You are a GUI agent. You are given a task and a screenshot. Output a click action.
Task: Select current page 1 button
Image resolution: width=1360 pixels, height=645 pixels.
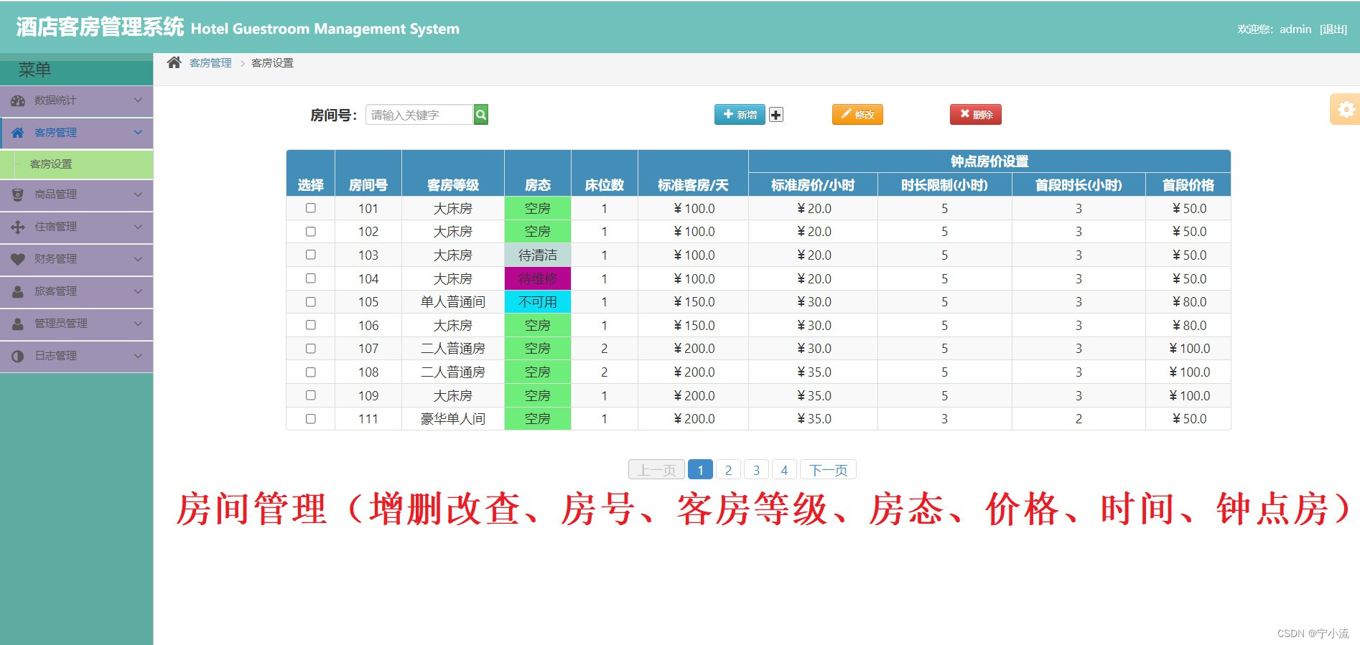click(x=700, y=470)
